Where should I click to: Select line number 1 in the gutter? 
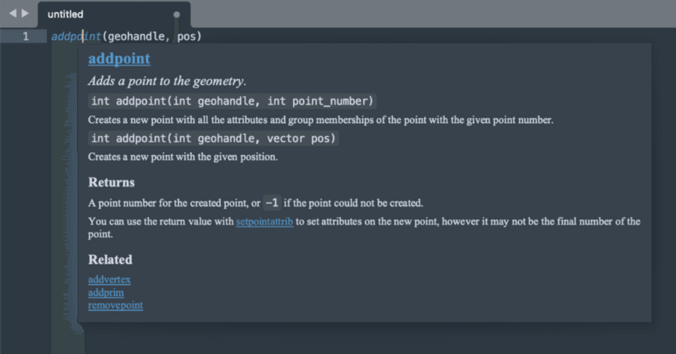pyautogui.click(x=25, y=36)
